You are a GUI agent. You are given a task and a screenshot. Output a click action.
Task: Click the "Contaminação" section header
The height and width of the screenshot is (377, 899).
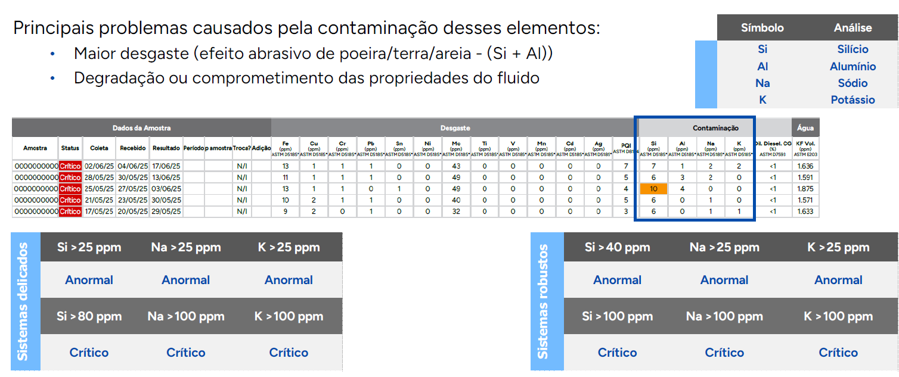pos(715,127)
